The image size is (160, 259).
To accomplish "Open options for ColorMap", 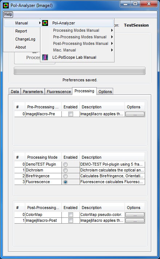I will click(x=135, y=214).
